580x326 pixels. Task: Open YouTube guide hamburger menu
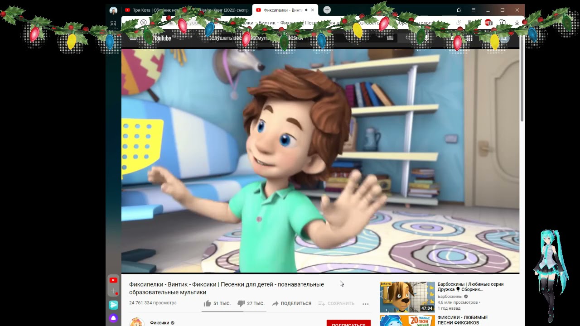[133, 38]
